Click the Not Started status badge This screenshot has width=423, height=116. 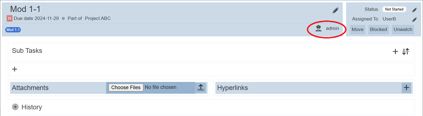[x=394, y=9]
